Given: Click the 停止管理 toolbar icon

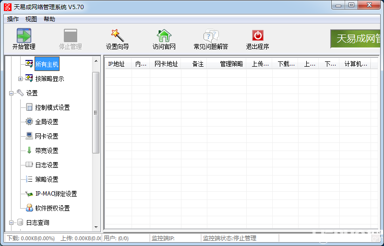Looking at the screenshot, I should (71, 35).
